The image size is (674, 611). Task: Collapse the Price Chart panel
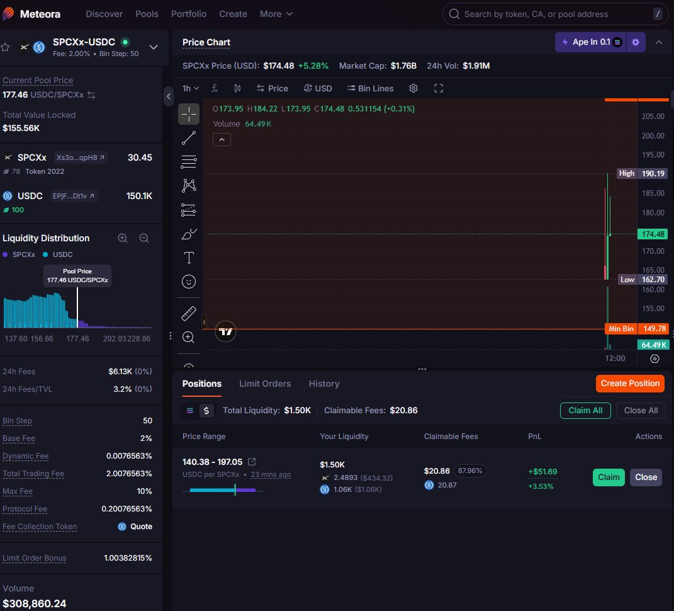point(658,42)
